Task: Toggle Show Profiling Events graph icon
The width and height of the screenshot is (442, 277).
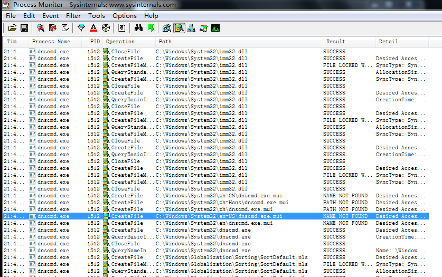Action: click(215, 28)
